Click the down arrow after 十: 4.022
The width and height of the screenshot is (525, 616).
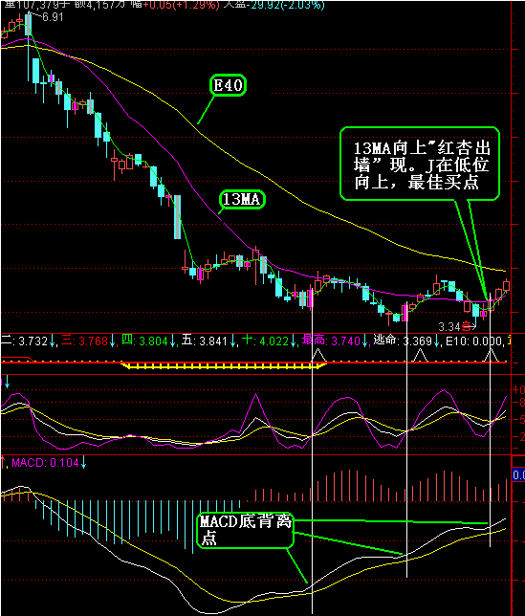[293, 341]
